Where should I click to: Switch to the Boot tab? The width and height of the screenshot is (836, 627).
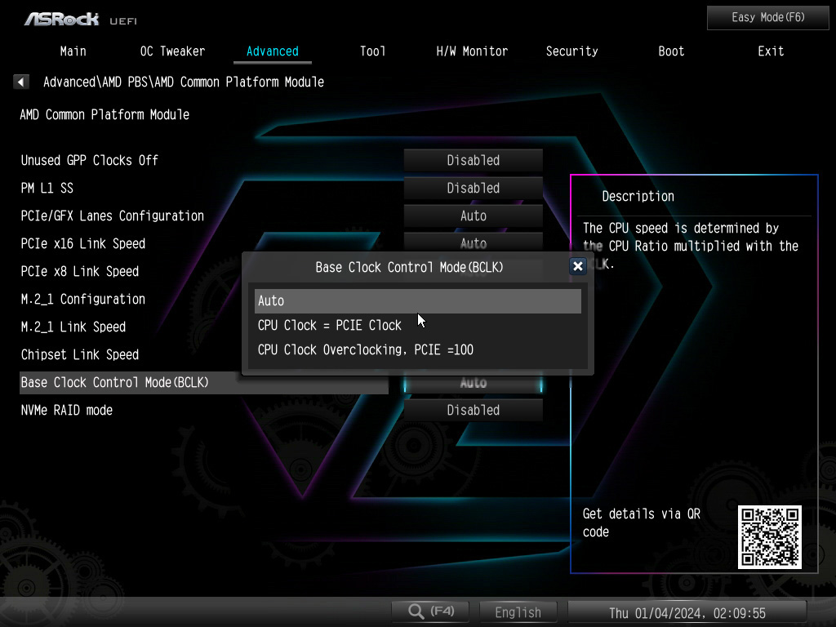(671, 51)
